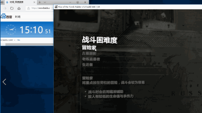Click the browser address bar URL
Screen dimensions: 202x113
click(41, 8)
